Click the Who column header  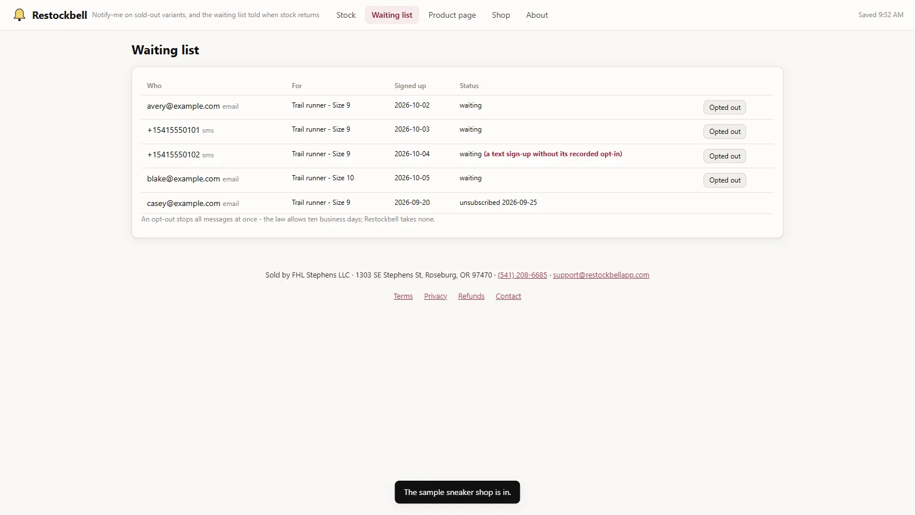154,86
